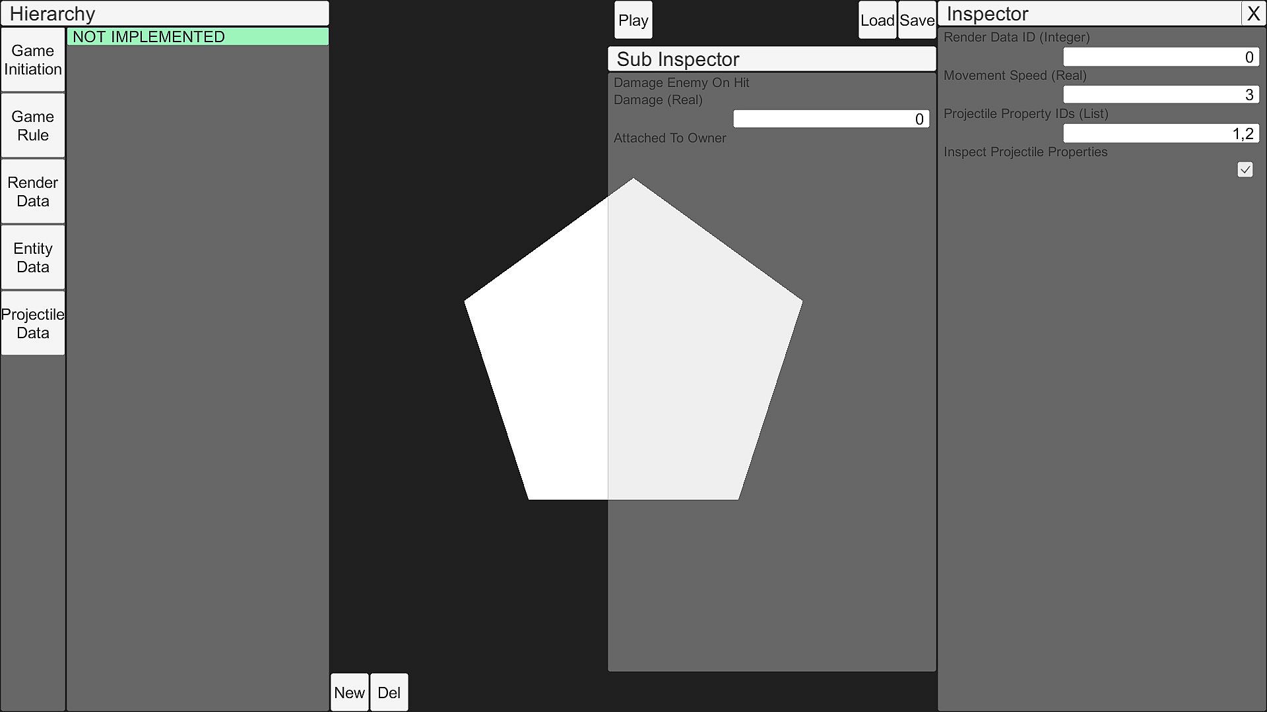Click the Load button

[877, 20]
